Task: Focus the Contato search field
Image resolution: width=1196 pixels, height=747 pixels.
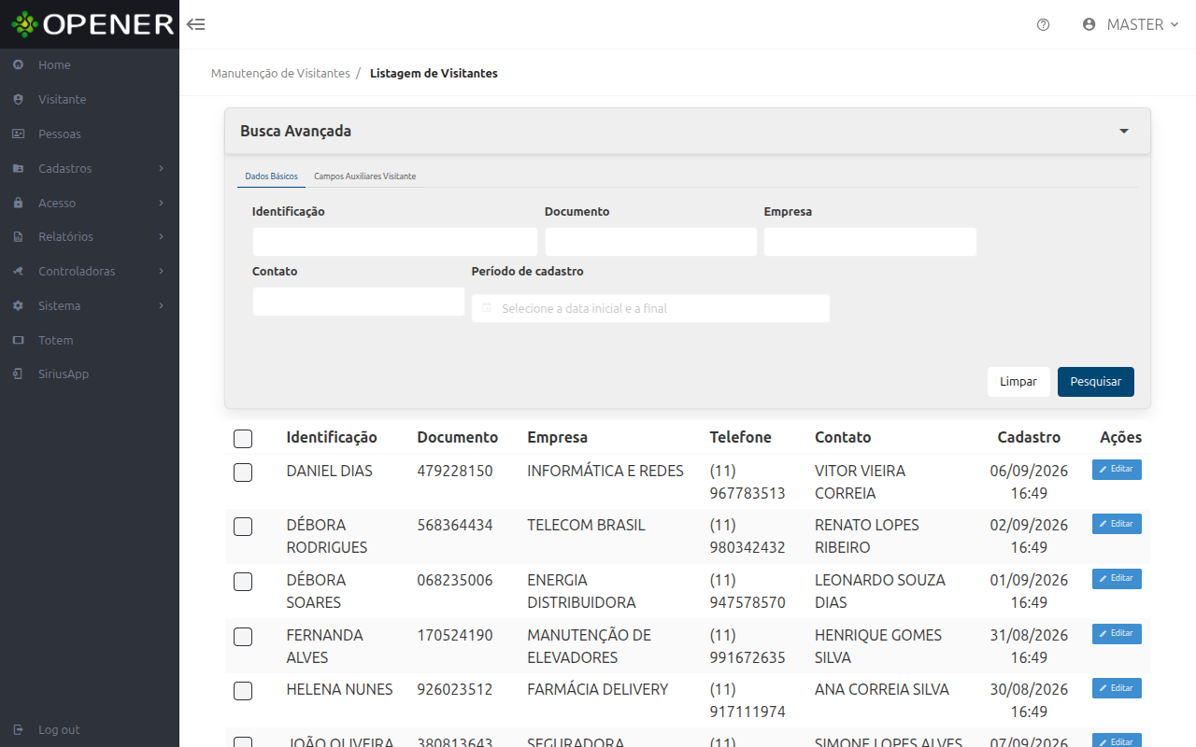Action: 359,302
